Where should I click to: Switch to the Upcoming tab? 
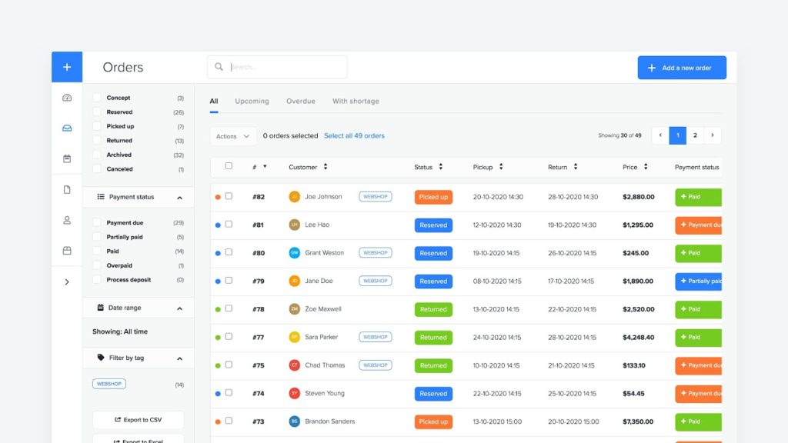252,102
